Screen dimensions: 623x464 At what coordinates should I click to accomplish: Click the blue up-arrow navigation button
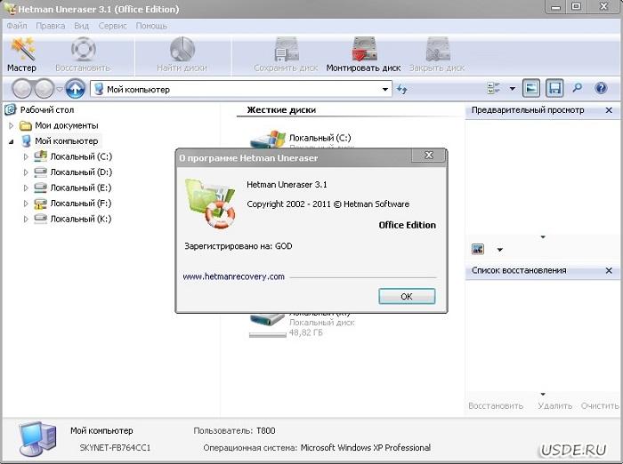pyautogui.click(x=76, y=89)
